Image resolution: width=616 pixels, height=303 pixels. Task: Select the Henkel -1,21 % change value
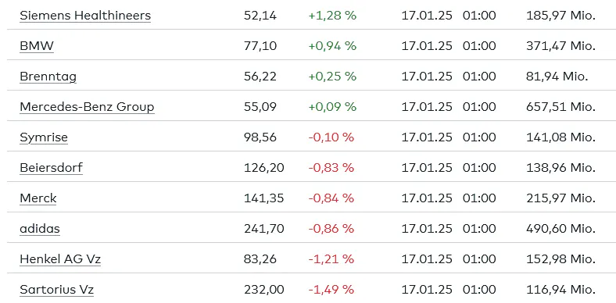tap(331, 259)
